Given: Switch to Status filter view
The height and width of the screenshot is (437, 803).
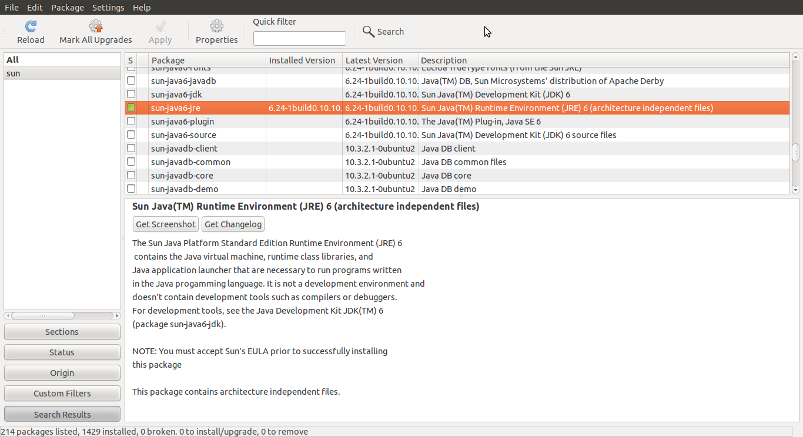Looking at the screenshot, I should coord(62,352).
